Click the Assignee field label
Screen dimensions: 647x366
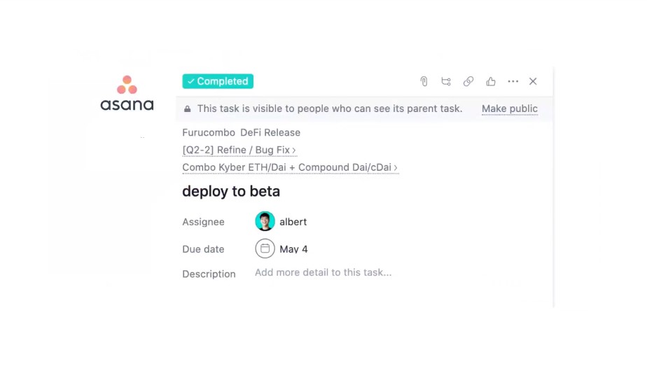[204, 222]
